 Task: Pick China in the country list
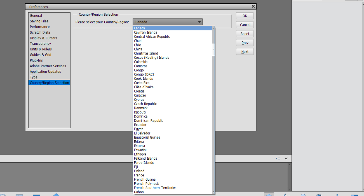click(x=172, y=49)
